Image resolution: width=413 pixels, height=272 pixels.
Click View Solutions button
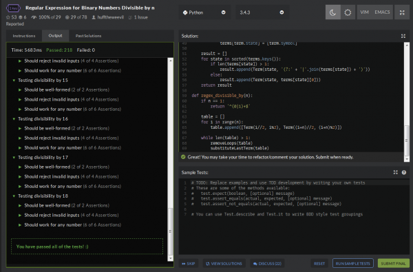pyautogui.click(x=224, y=263)
